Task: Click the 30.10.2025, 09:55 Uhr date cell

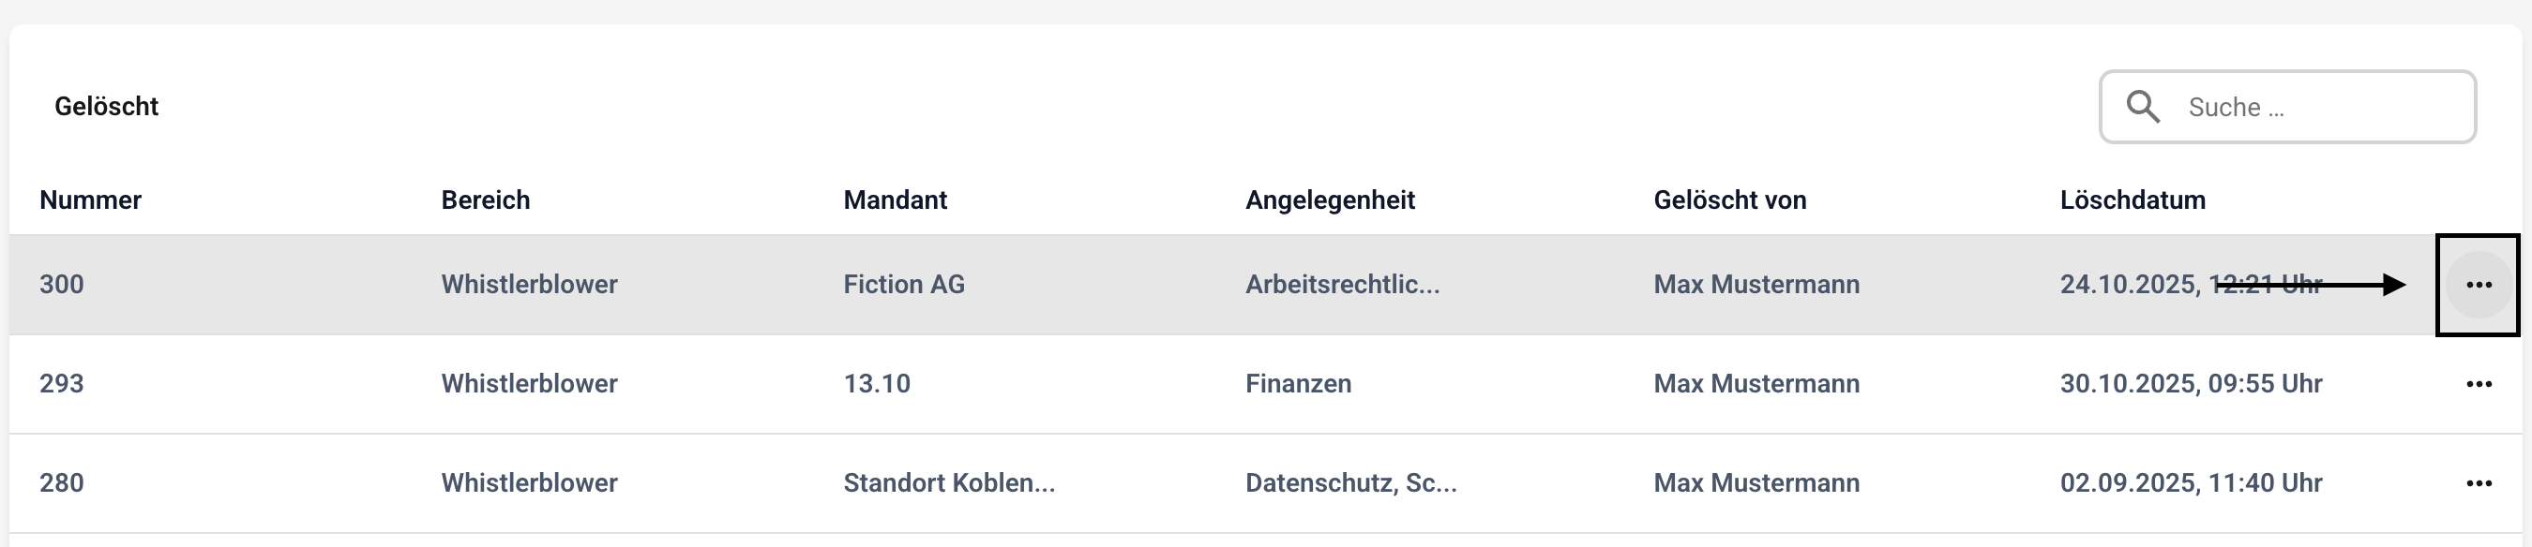Action: 2191,384
